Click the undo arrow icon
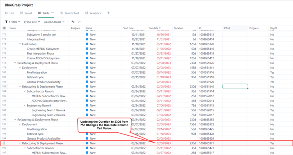The height and width of the screenshot is (155, 293). tap(73, 22)
